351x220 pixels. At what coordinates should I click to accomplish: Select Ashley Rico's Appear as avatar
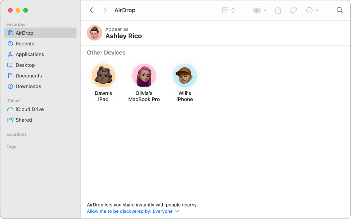(x=94, y=33)
